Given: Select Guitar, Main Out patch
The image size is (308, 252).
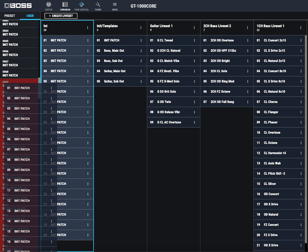Looking at the screenshot, I should point(121,71).
